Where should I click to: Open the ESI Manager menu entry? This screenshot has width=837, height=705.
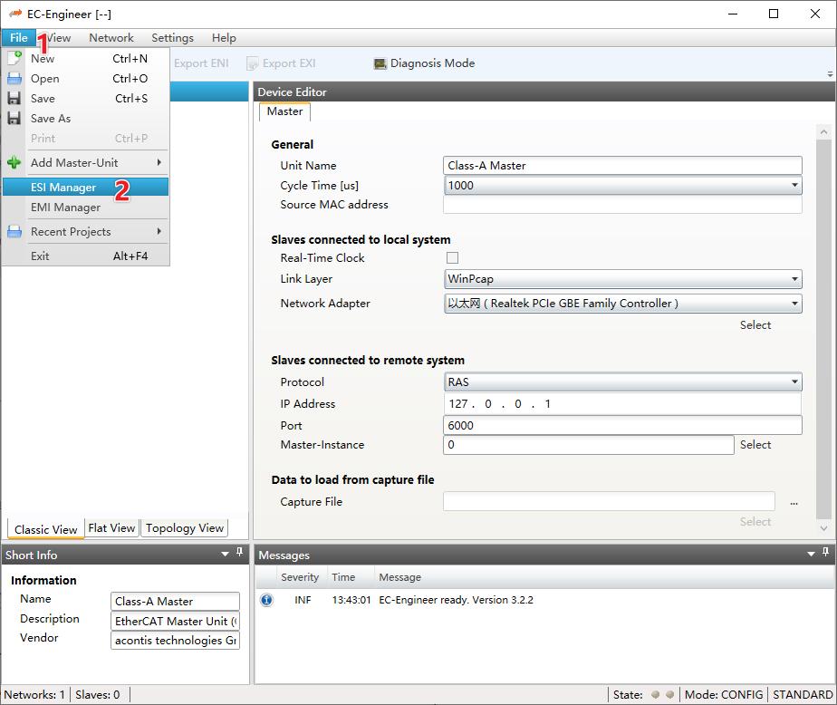(63, 188)
